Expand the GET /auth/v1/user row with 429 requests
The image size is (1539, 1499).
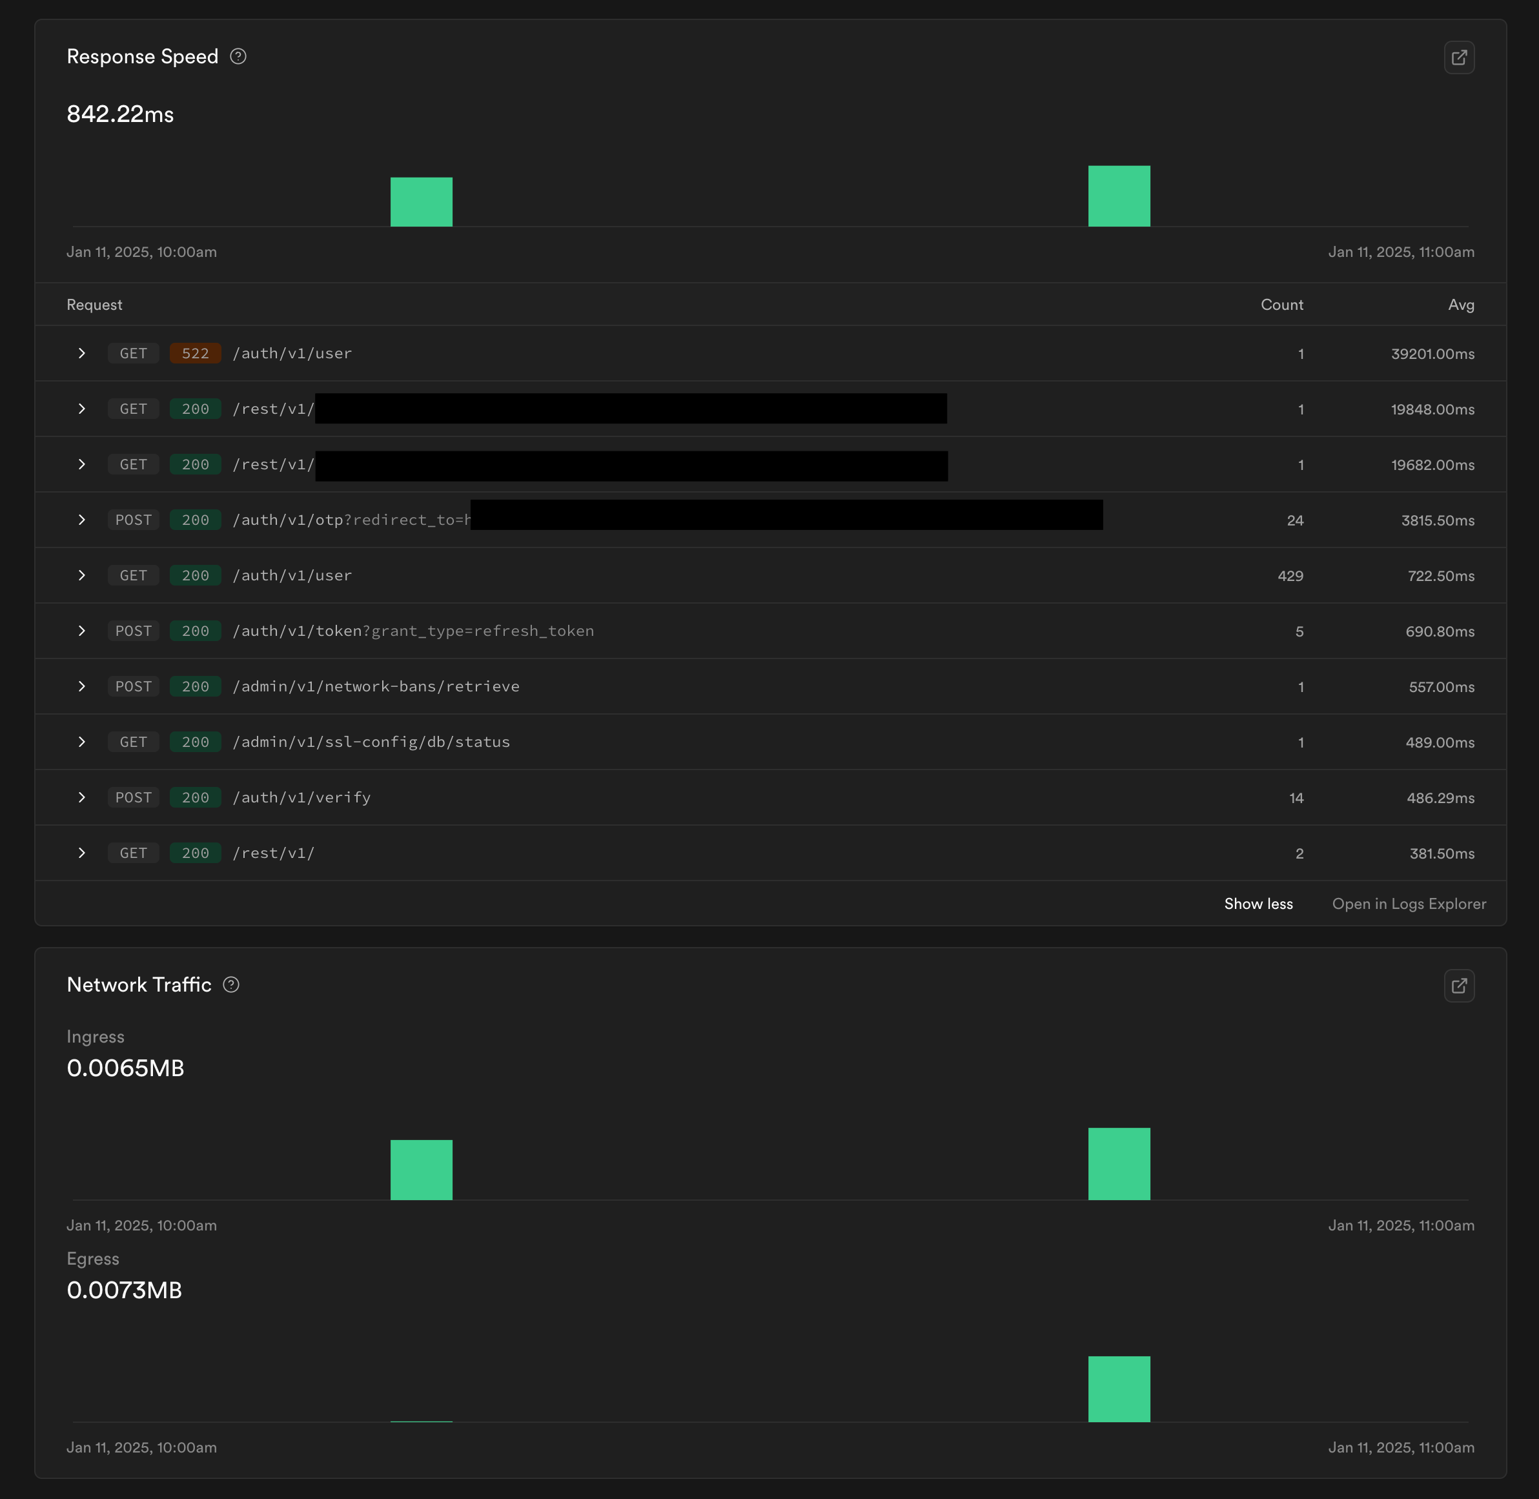pyautogui.click(x=82, y=575)
